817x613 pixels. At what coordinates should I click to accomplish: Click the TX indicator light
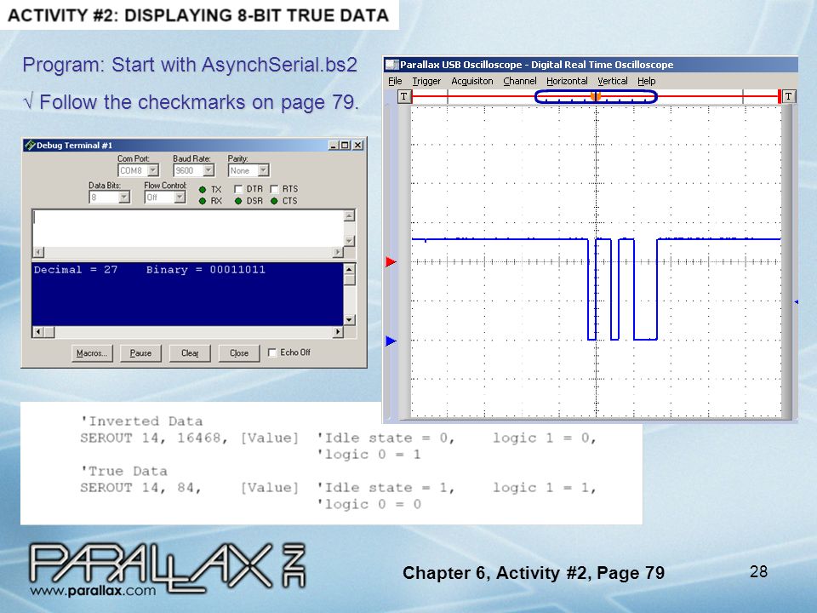[x=203, y=189]
